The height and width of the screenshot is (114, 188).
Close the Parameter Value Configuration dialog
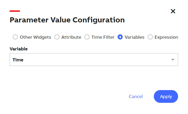tap(173, 11)
